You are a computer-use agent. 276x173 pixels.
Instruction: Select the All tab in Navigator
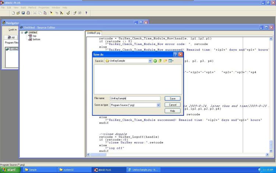(11, 37)
